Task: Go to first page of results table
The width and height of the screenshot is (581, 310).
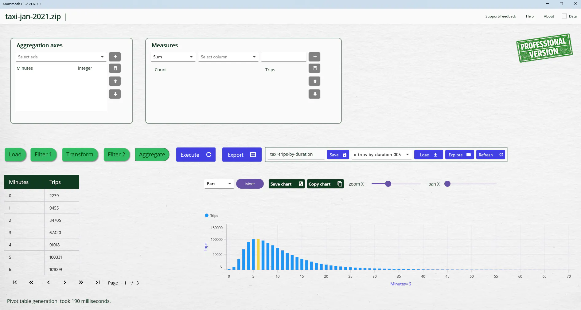Action: [15, 282]
